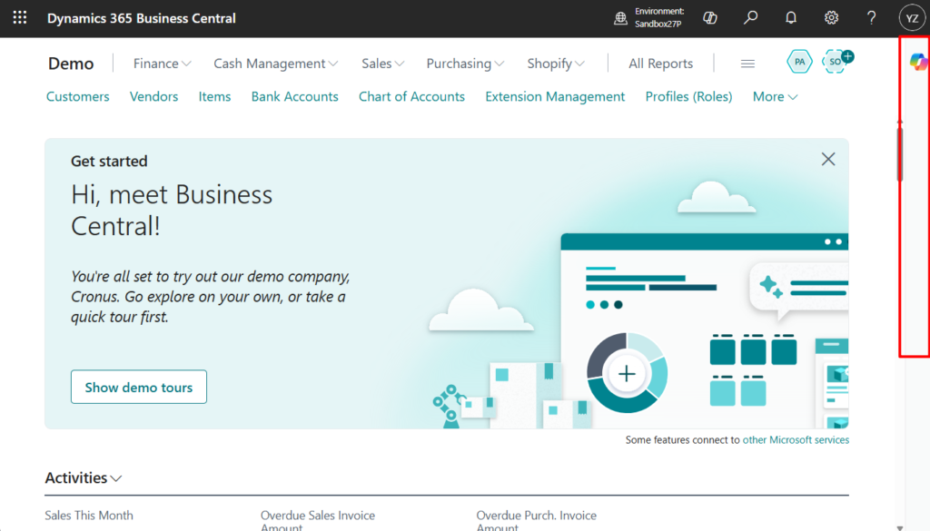
Task: Click the PA profile hexagon badge
Action: pyautogui.click(x=799, y=62)
